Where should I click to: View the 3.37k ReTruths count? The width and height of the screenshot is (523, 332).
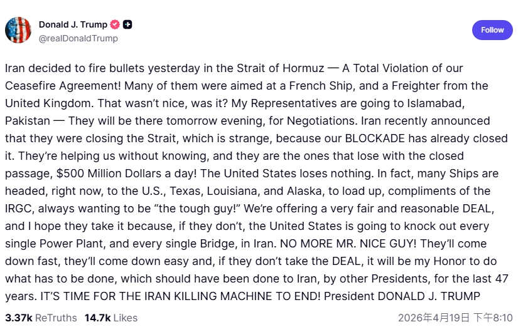coord(19,318)
